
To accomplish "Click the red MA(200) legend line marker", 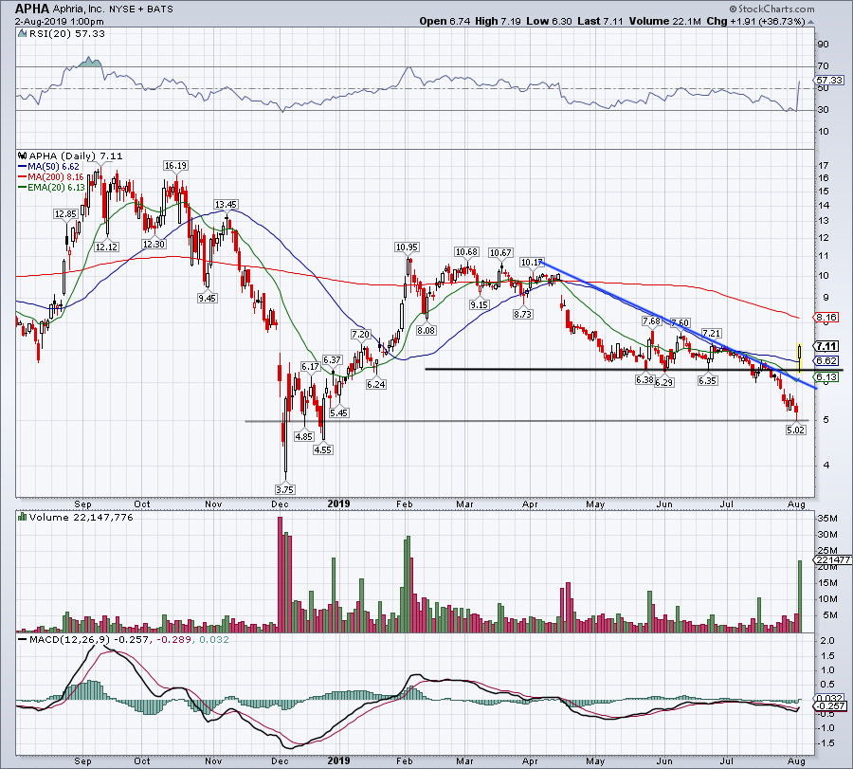I will point(23,177).
